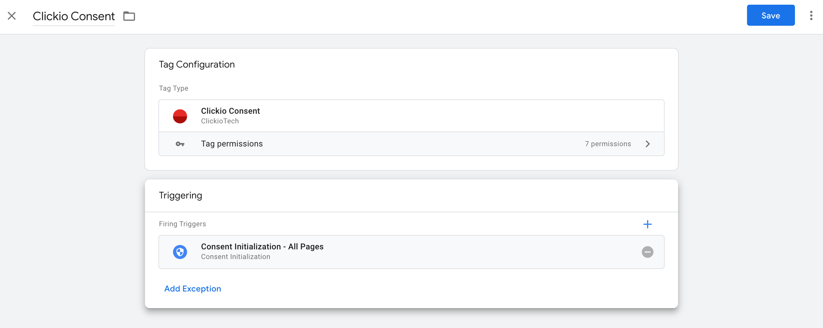
Task: Click Add Exception link
Action: [192, 288]
